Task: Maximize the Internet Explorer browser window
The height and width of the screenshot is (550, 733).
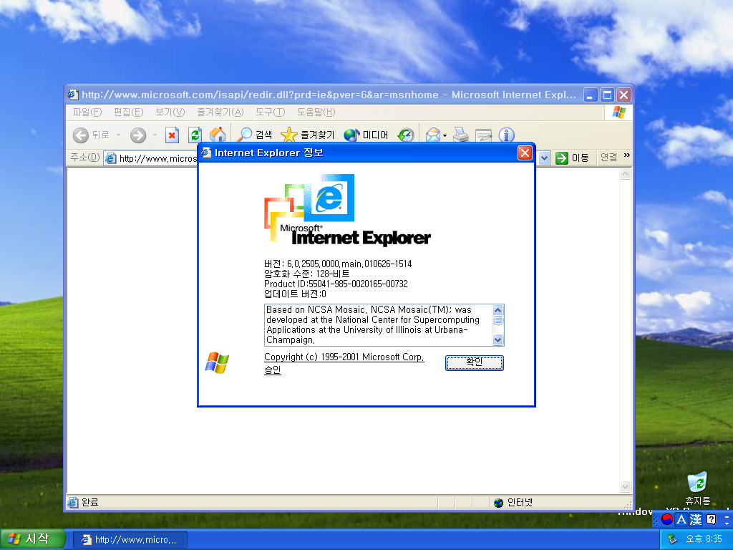Action: (x=607, y=95)
